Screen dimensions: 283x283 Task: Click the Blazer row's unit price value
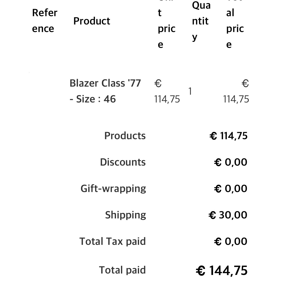[167, 91]
